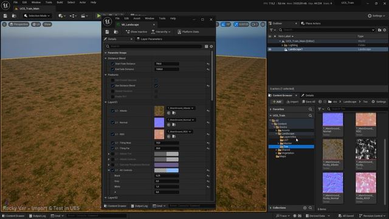This screenshot has width=389, height=219.
Task: Click the Start Fade Distance value field
Action: click(x=167, y=64)
